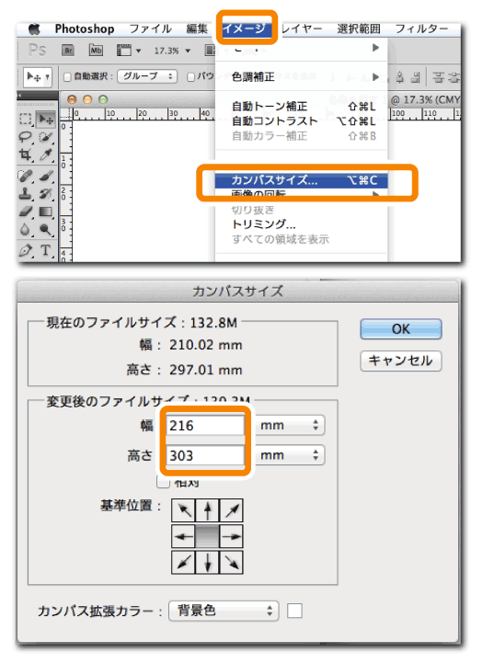
Task: Open the Apple menu
Action: point(34,29)
